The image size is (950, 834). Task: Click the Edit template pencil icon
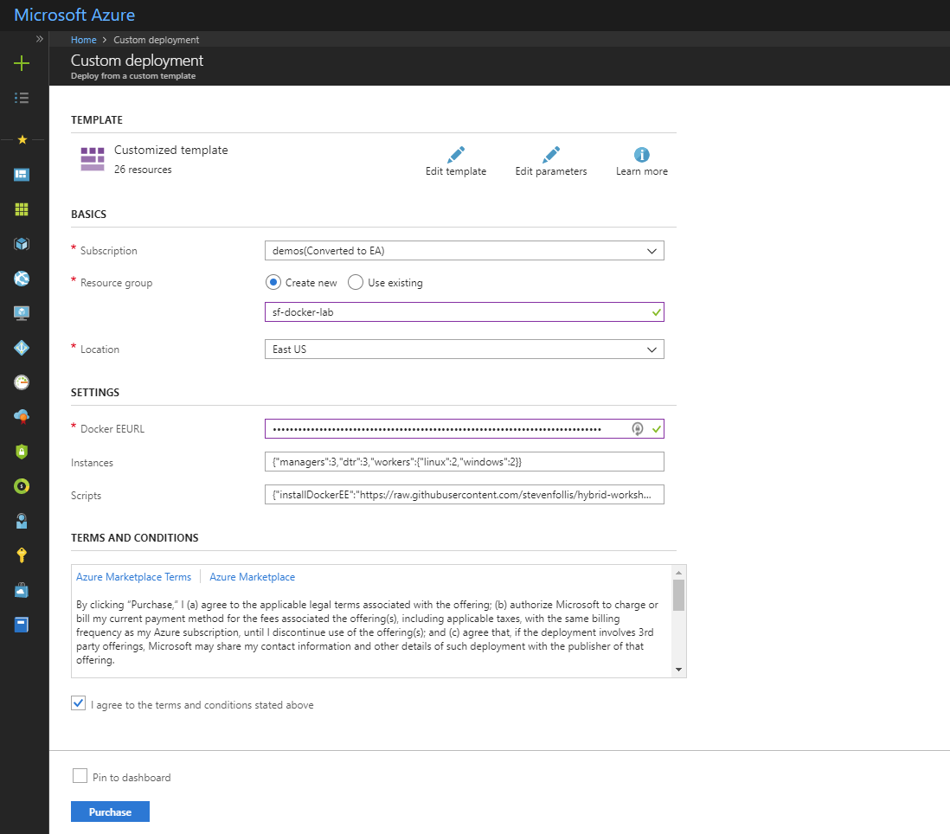tap(456, 155)
